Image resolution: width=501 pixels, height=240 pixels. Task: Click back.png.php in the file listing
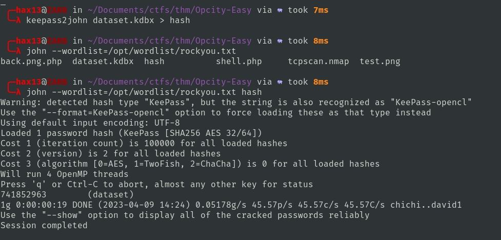click(31, 62)
